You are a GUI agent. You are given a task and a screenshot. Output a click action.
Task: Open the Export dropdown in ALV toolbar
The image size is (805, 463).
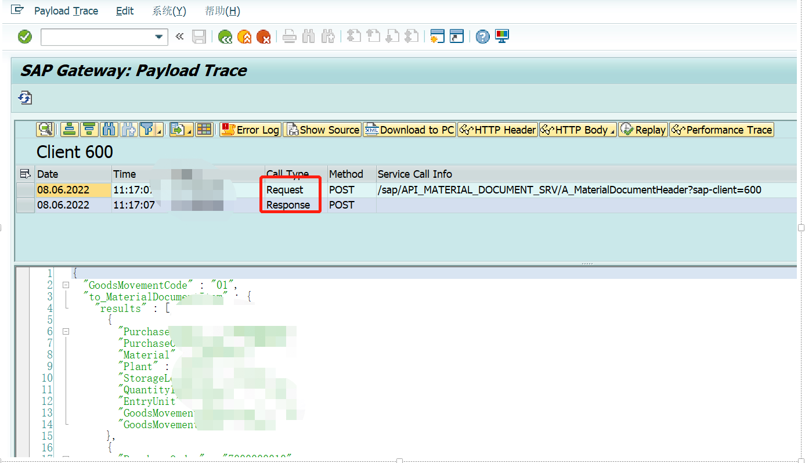tap(181, 130)
